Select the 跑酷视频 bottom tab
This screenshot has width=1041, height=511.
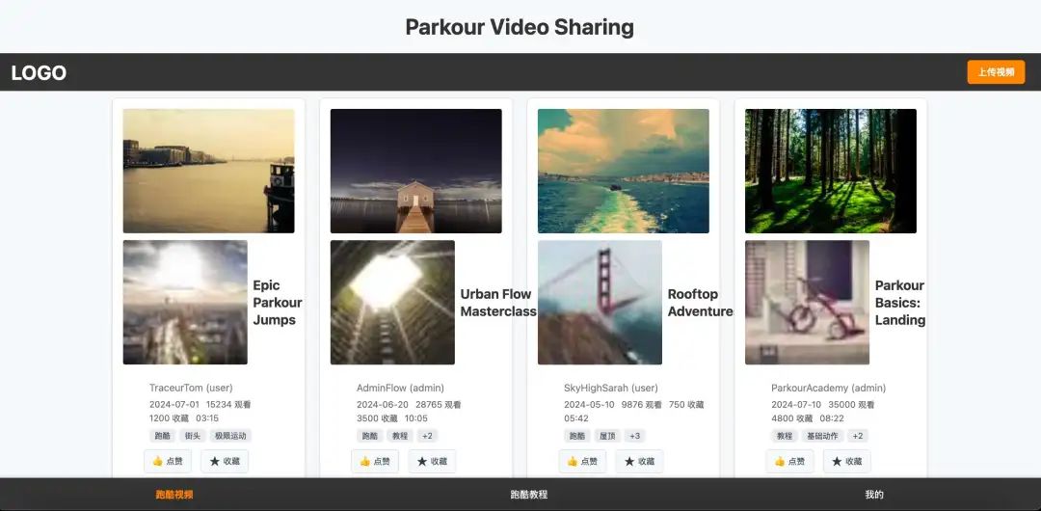point(174,495)
